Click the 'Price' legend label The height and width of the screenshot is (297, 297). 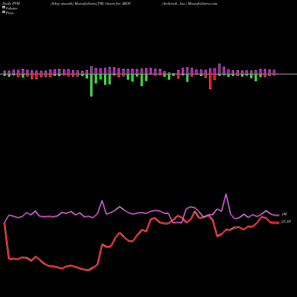coord(10,13)
